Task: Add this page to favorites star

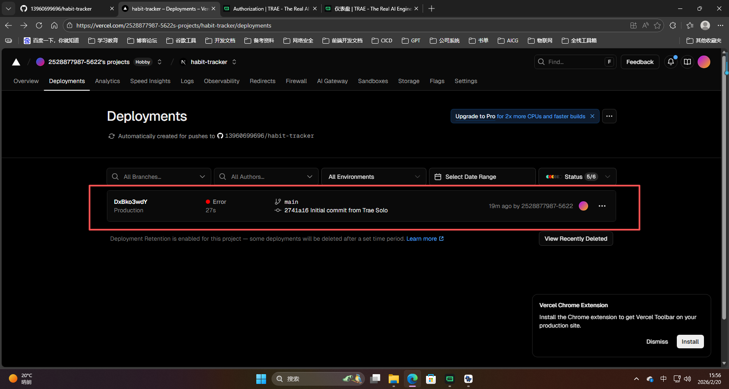Action: [x=657, y=25]
